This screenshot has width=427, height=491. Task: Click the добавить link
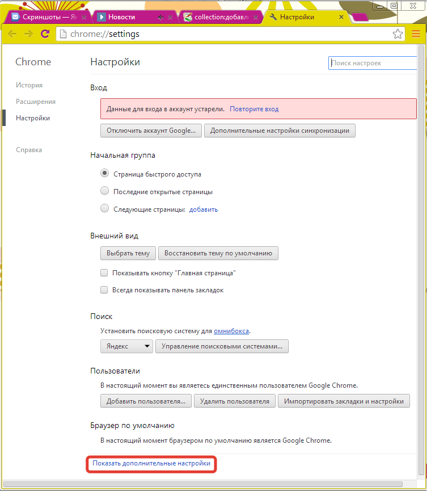click(204, 209)
